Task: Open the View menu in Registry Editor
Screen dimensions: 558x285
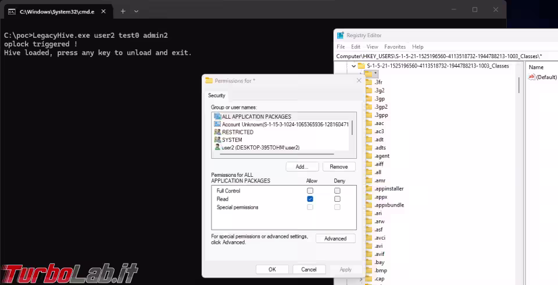Action: coord(372,47)
